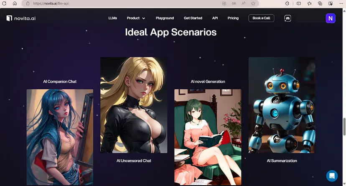Click the AI Summarization label

coord(282,161)
